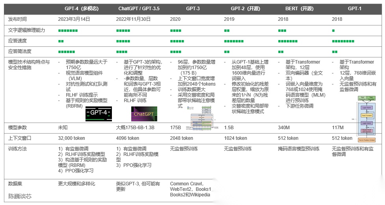This screenshot has height=205, width=385.
Task: Select GPT-4 parameter value 未知
Action: (63, 128)
